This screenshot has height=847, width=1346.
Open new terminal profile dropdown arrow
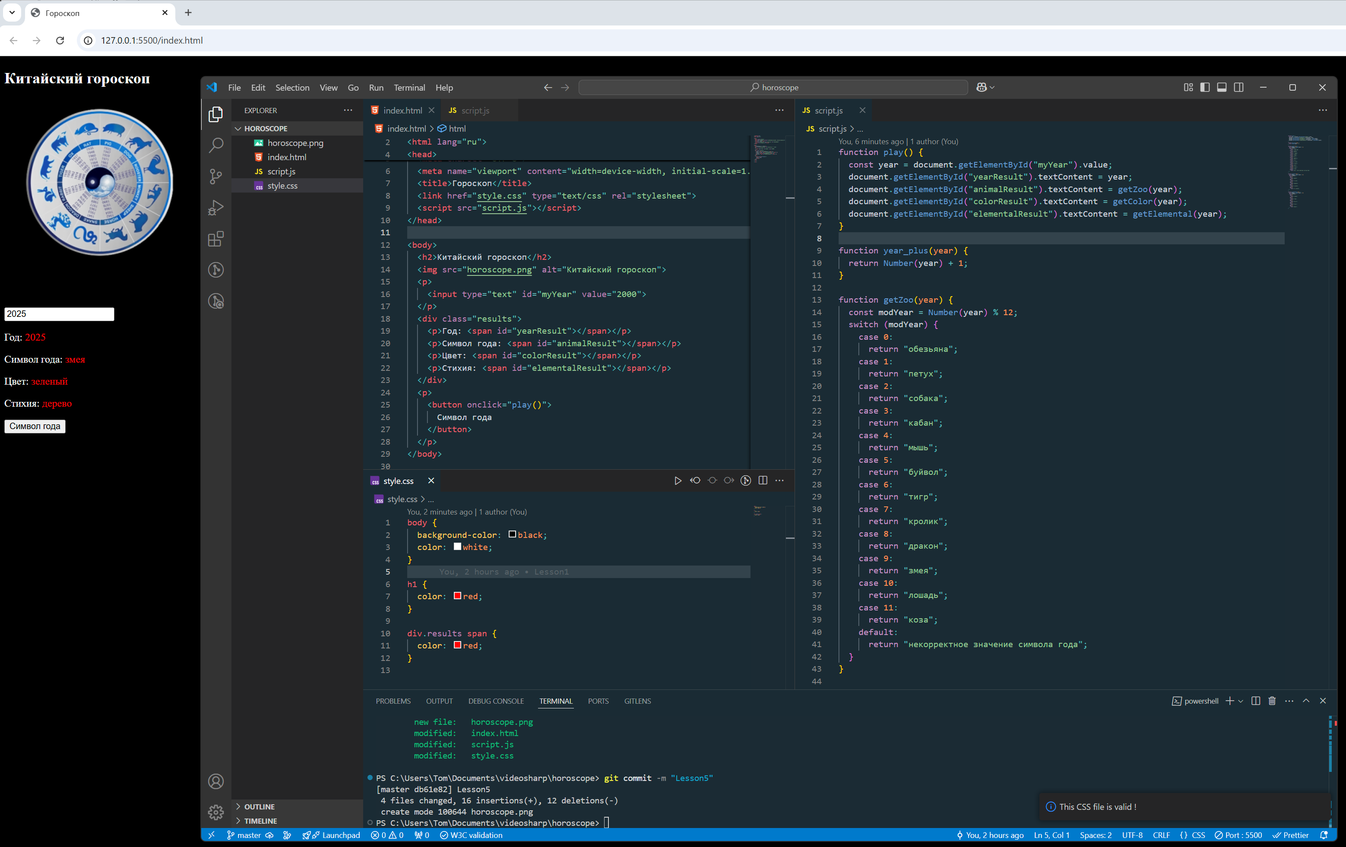point(1241,701)
